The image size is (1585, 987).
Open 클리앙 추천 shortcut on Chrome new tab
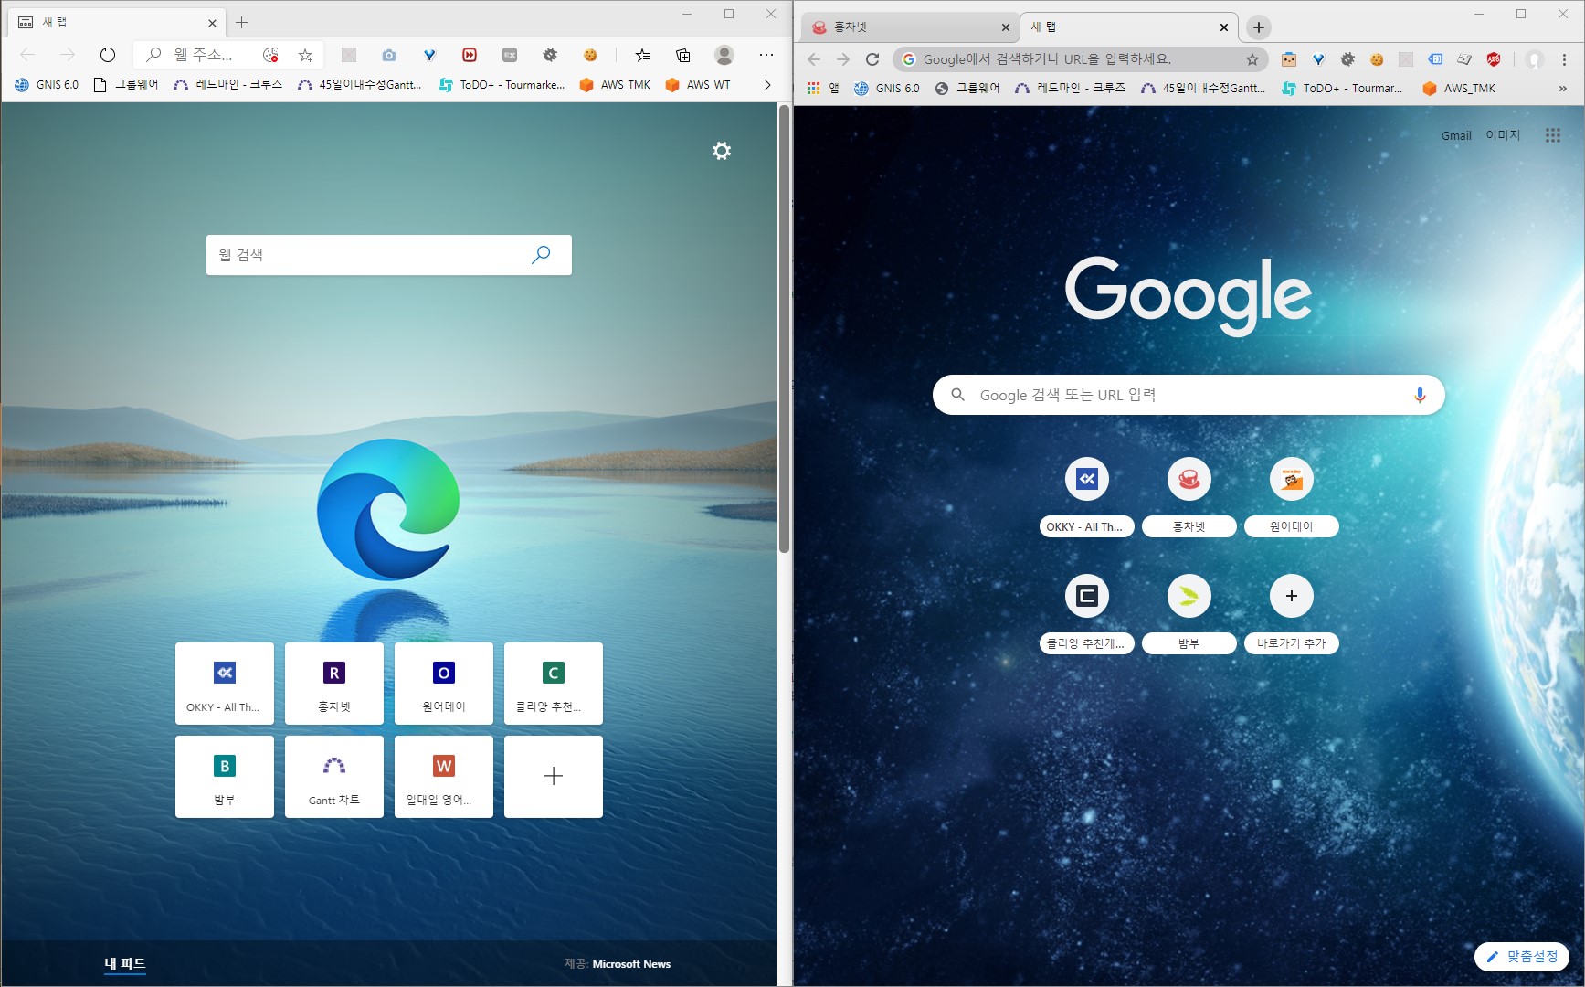click(x=1087, y=613)
